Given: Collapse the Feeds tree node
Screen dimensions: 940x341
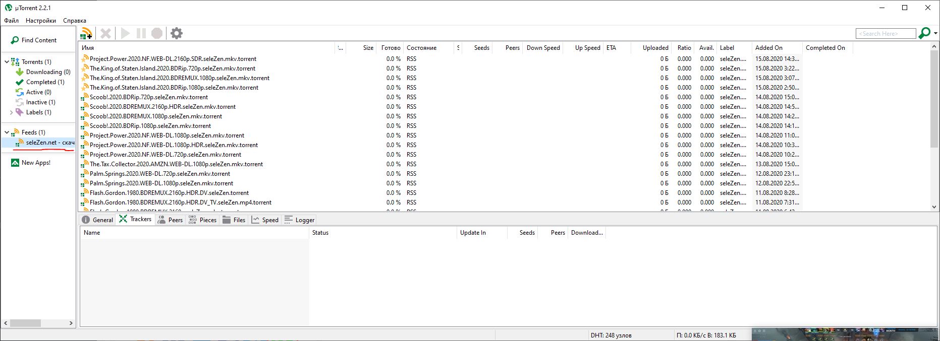Looking at the screenshot, I should (7, 132).
